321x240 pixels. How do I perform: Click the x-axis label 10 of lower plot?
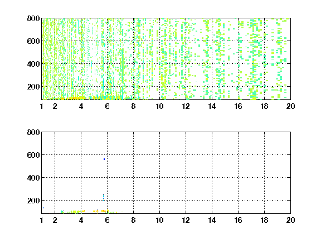pyautogui.click(x=159, y=220)
